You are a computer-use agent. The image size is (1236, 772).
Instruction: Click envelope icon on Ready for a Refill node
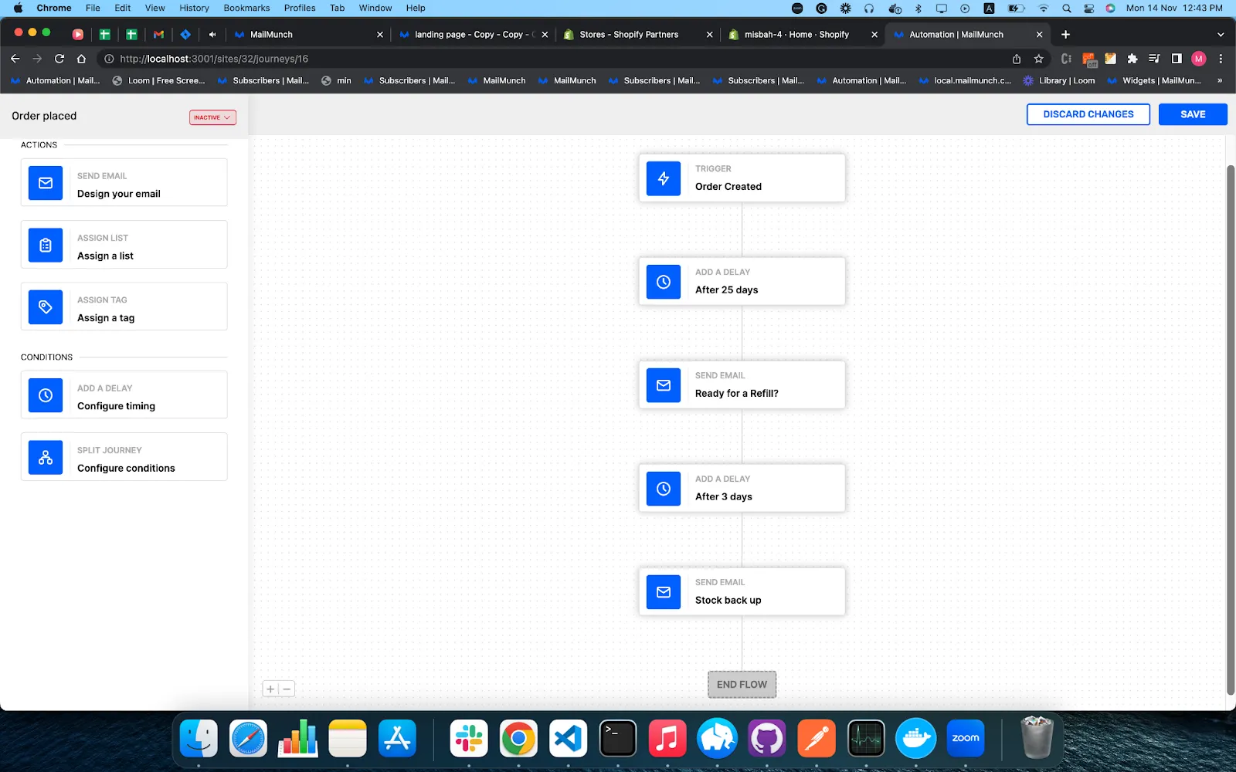(664, 385)
